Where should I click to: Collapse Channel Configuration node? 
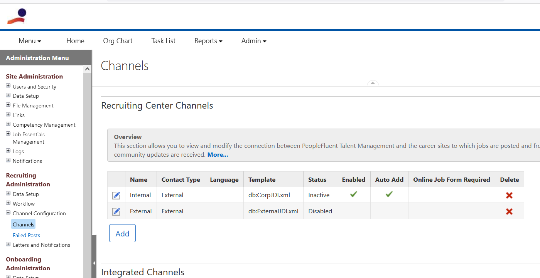coord(8,213)
